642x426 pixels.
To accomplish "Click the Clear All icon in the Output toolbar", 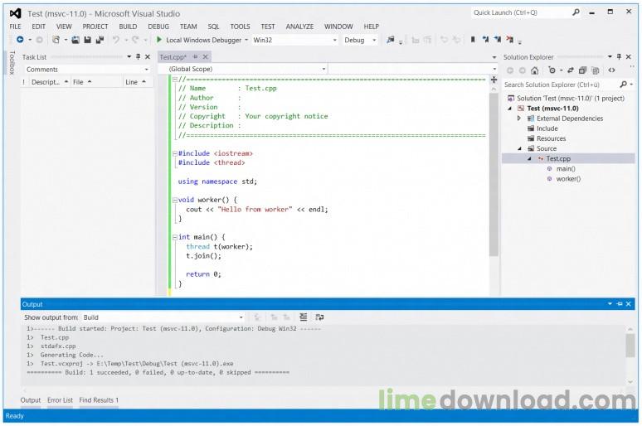I will click(303, 317).
